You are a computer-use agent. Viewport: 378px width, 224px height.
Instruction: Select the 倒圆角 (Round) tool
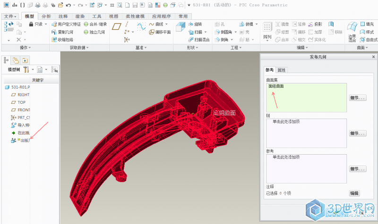coord(223,32)
